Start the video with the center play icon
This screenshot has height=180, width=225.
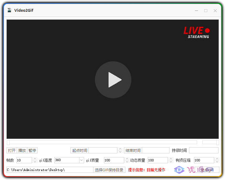pyautogui.click(x=113, y=80)
